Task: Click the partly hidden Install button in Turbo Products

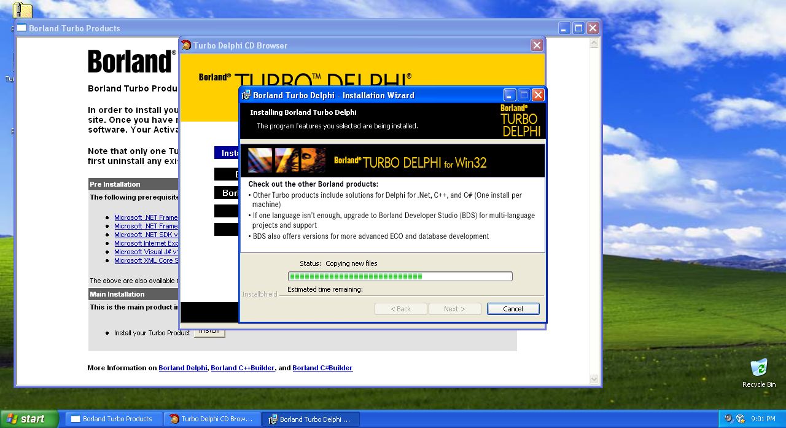Action: point(209,332)
